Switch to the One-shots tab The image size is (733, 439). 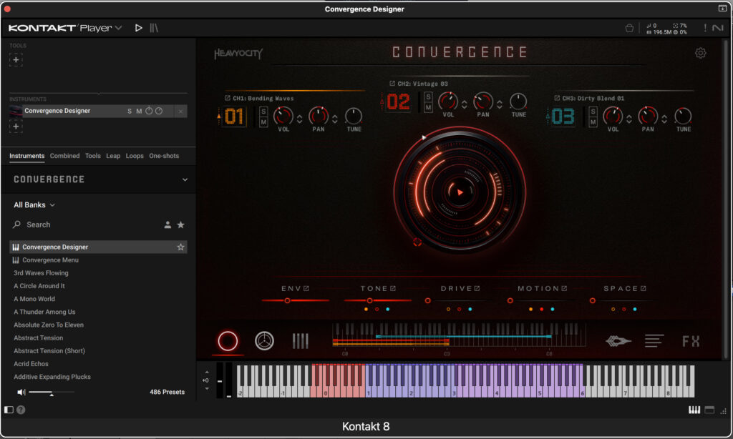pyautogui.click(x=162, y=156)
